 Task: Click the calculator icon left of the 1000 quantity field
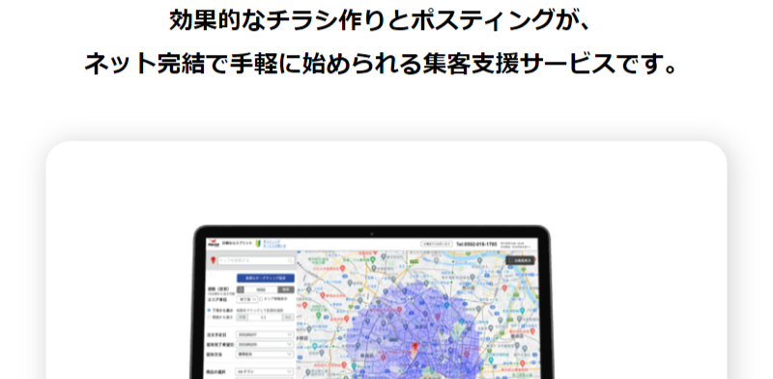click(x=240, y=290)
